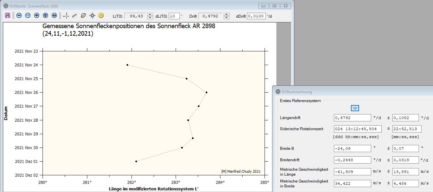Increase L(T0) value with up arrow

click(x=150, y=14)
